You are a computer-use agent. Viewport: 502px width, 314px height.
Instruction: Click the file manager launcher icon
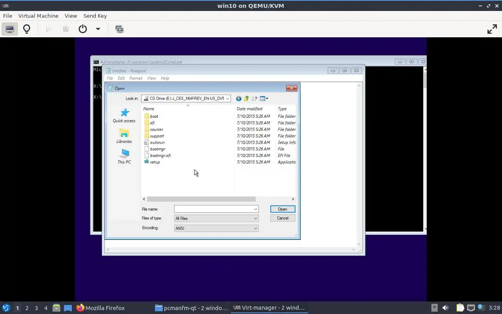coord(56,308)
